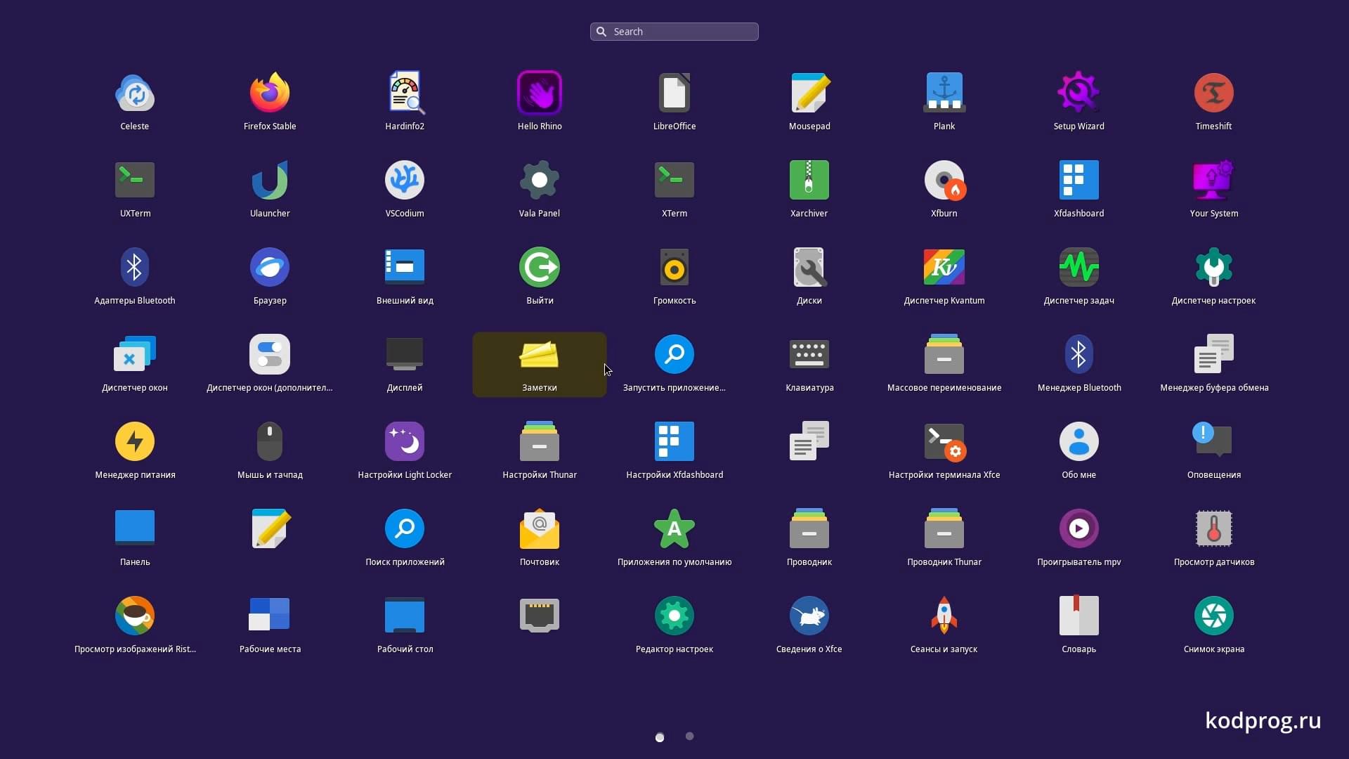The width and height of the screenshot is (1349, 759).
Task: Launch Hello Rhino welcome app
Action: tap(540, 93)
